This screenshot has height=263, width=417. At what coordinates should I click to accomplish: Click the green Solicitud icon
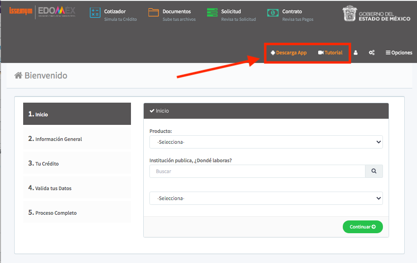point(212,13)
